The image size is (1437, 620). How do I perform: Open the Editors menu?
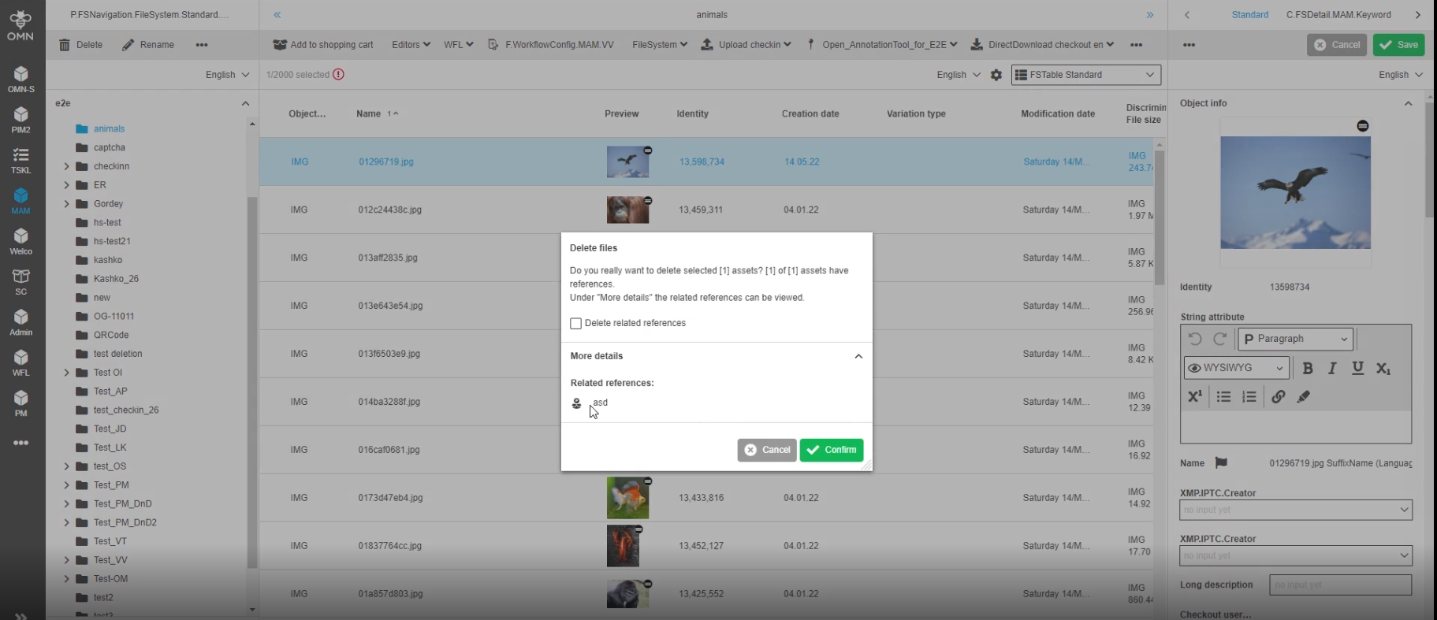pyautogui.click(x=411, y=45)
